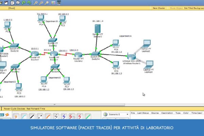Image resolution: width=204 pixels, height=136 pixels.
Task: Click the workspace horizontal scrollbar
Action: coord(63,105)
